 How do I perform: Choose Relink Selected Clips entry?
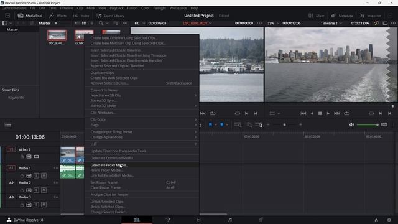[x=142, y=207]
